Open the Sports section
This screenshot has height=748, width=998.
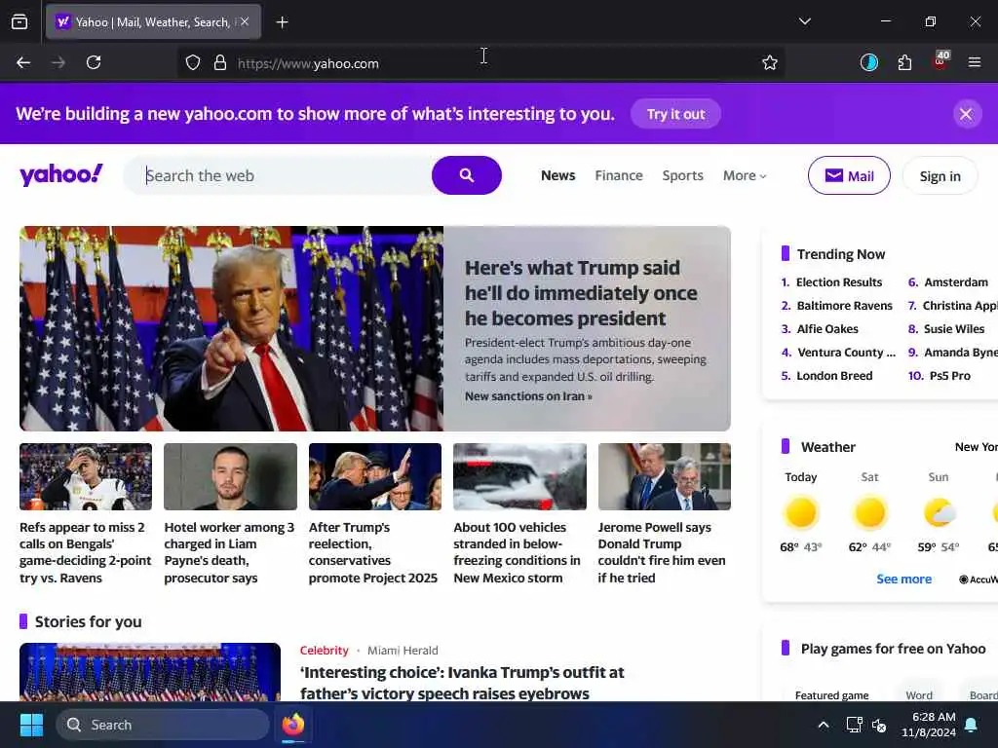pyautogui.click(x=682, y=175)
